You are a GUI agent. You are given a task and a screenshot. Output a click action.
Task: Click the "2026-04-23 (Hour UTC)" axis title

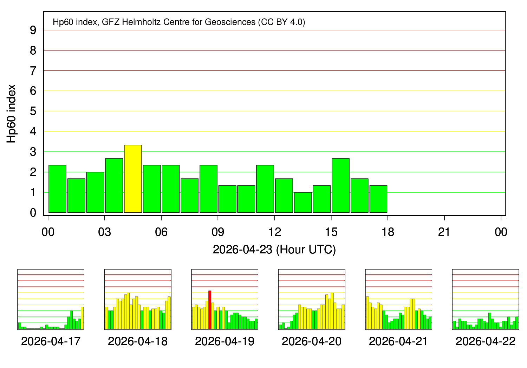pyautogui.click(x=274, y=250)
